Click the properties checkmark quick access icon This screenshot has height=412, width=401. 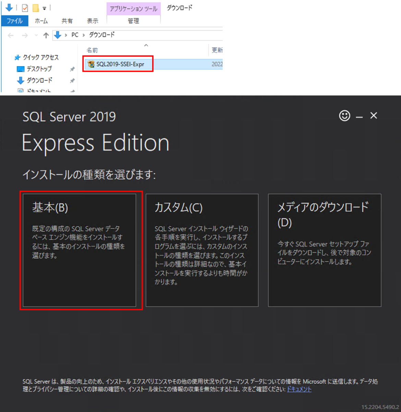[25, 8]
